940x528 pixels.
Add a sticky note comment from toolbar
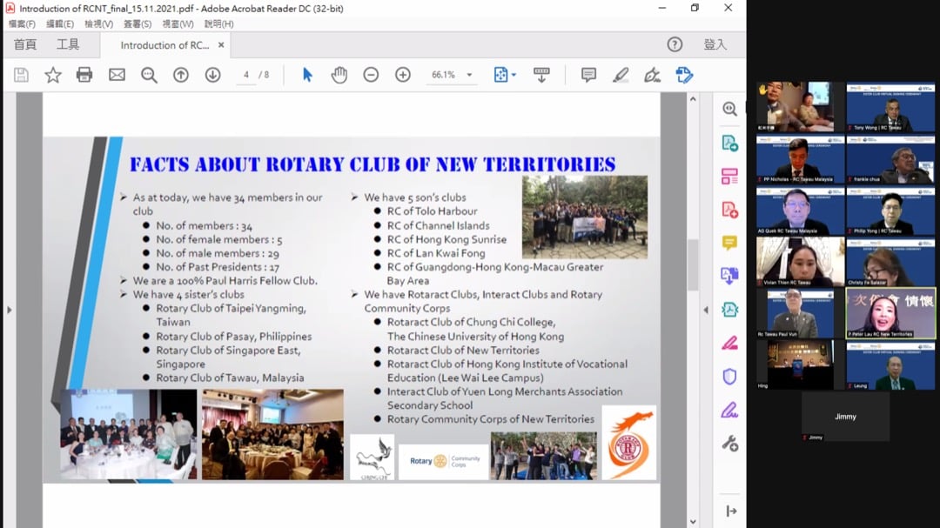tap(588, 75)
